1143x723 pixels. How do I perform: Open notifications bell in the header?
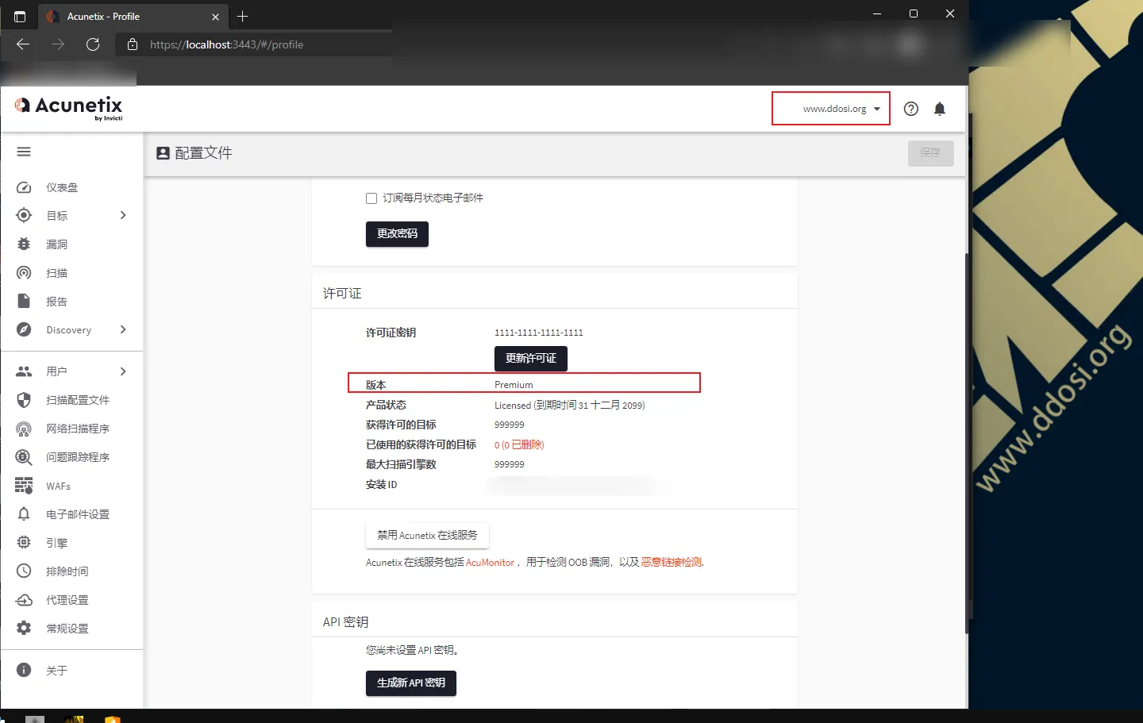pos(940,109)
